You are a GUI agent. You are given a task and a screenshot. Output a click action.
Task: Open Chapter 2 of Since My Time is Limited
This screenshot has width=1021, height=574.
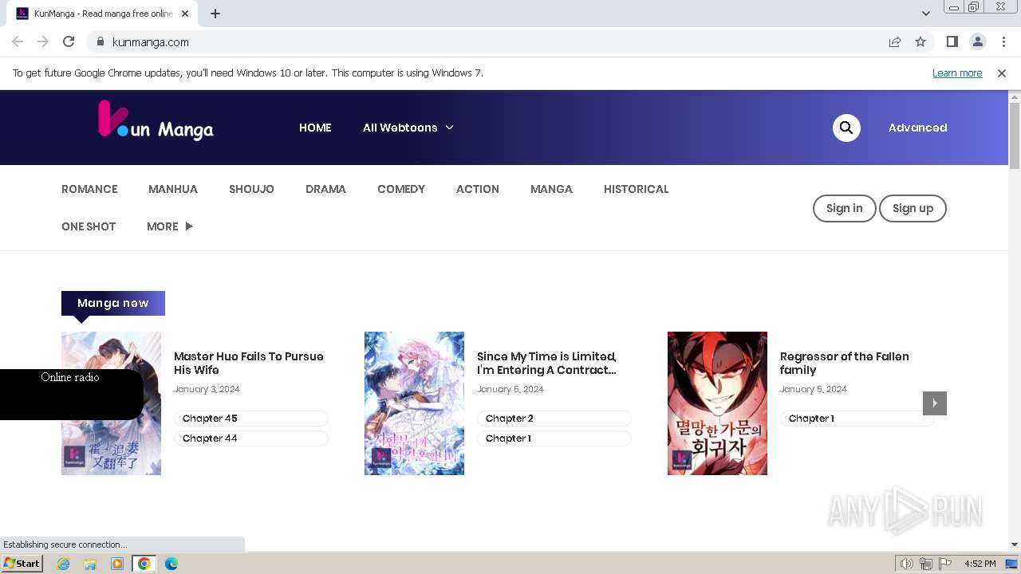[x=554, y=419]
